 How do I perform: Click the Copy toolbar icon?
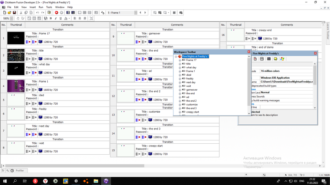tap(26, 12)
